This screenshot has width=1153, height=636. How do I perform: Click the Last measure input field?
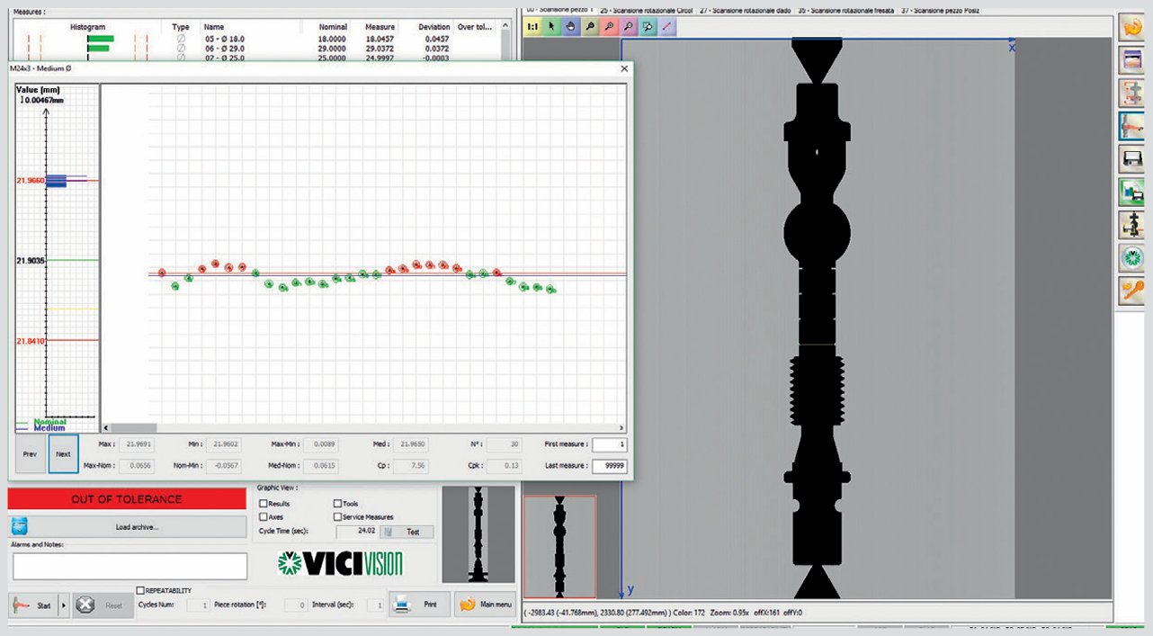point(609,465)
